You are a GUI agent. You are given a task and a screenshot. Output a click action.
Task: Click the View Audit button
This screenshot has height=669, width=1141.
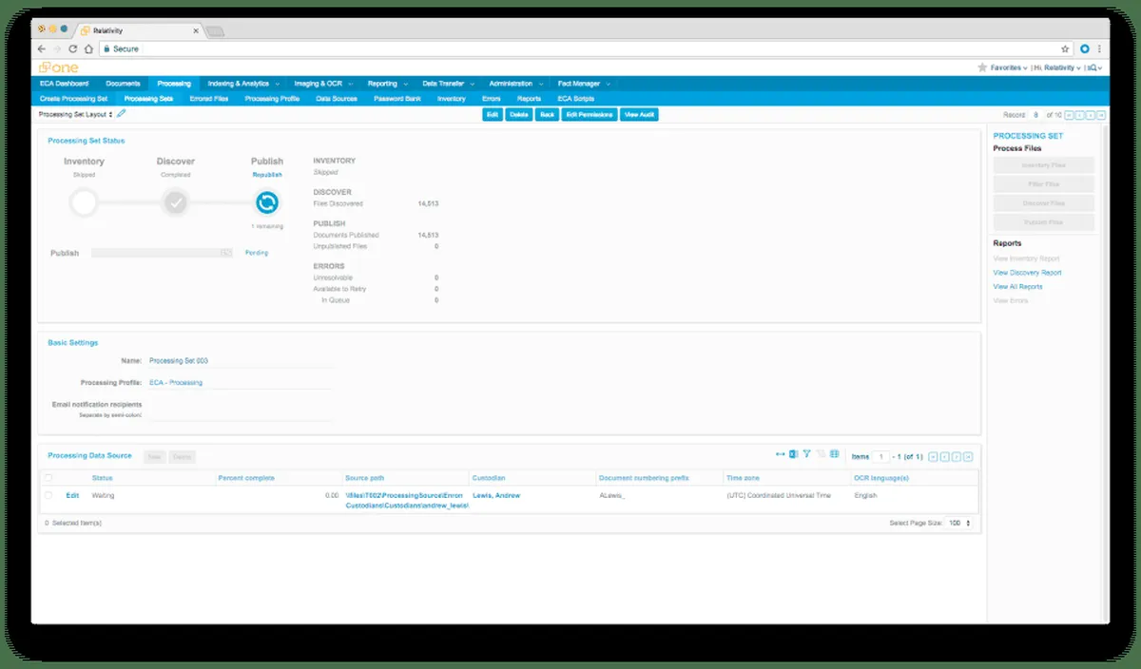(639, 114)
